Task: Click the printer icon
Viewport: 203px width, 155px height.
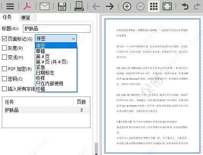Action: click(x=79, y=6)
